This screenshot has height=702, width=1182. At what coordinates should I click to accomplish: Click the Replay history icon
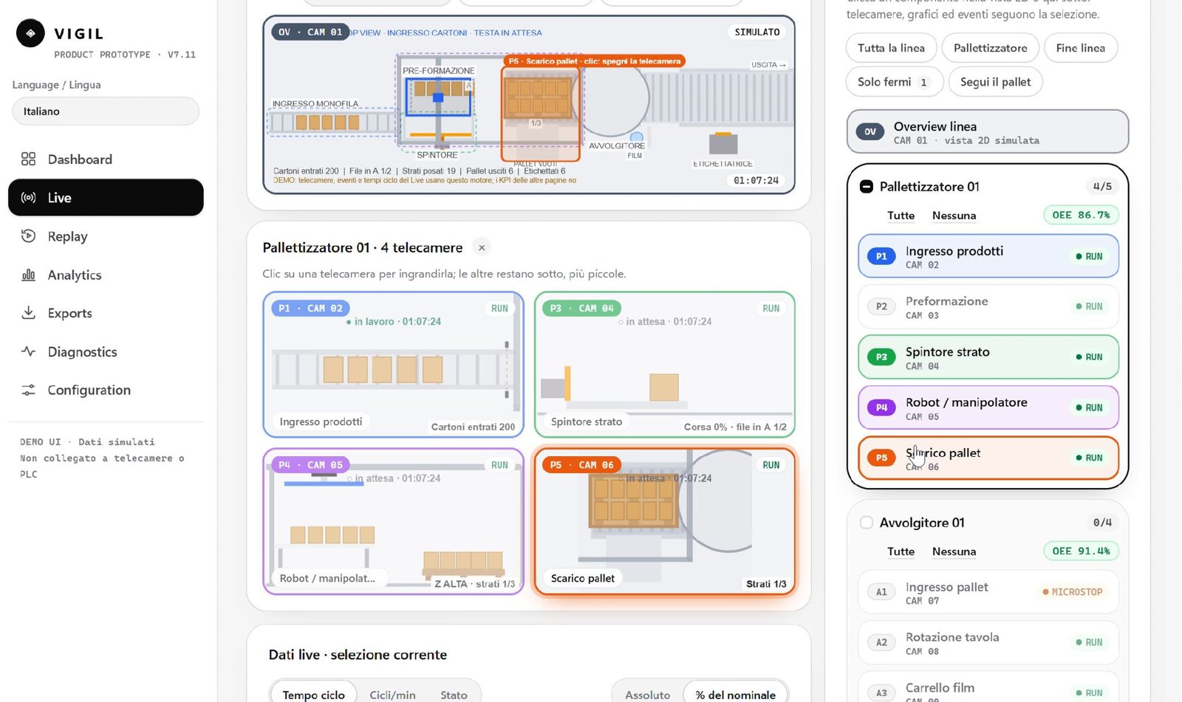point(28,235)
